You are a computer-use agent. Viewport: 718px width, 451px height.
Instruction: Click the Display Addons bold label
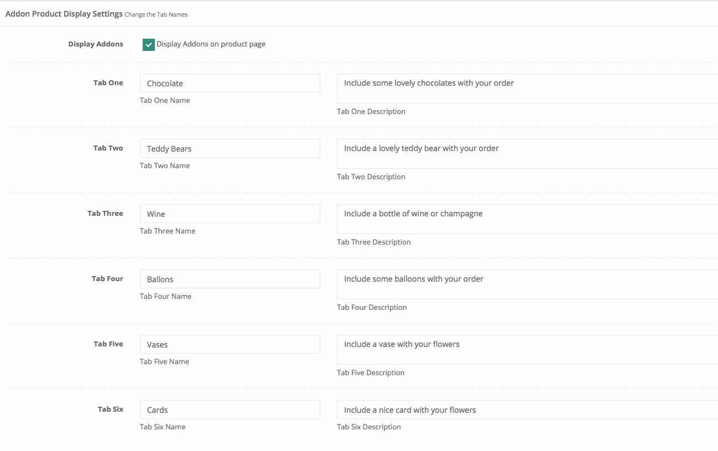click(96, 44)
